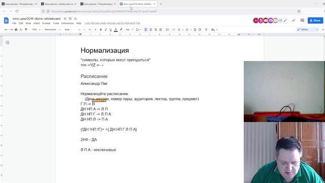
Task: Open the Edit menu
Action: (21, 23)
